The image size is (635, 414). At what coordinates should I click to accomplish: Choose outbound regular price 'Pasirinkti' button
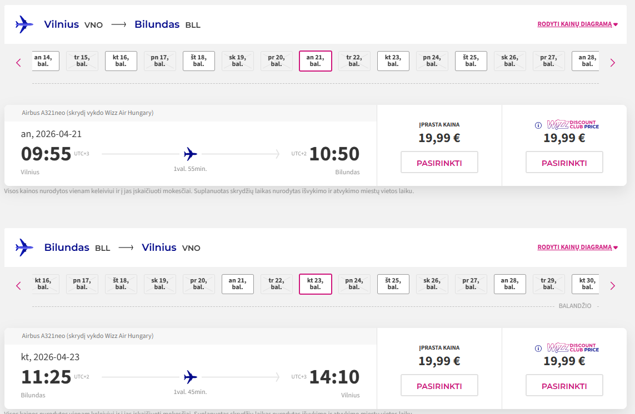[x=439, y=163]
